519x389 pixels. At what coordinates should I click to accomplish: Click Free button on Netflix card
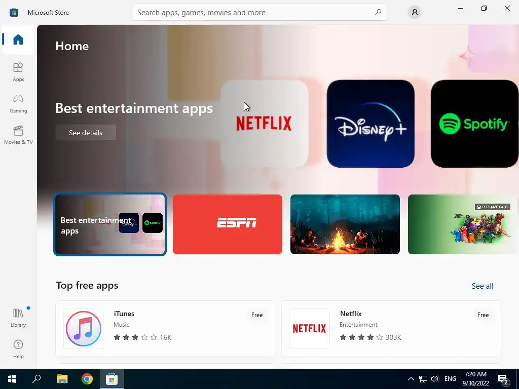click(483, 315)
